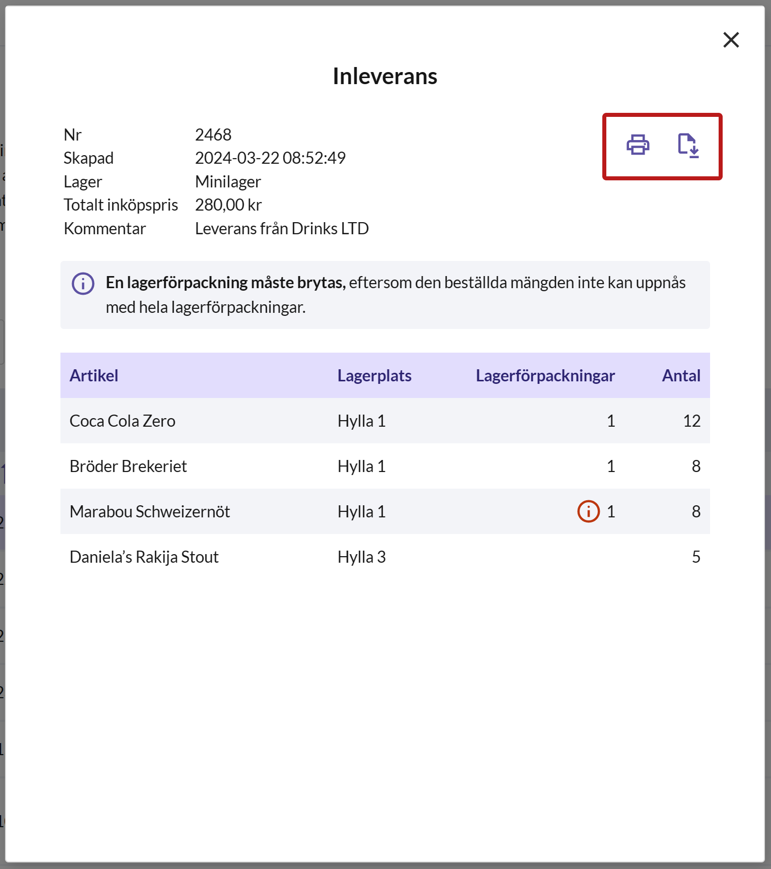Click the download file icon
The height and width of the screenshot is (869, 771).
[688, 146]
